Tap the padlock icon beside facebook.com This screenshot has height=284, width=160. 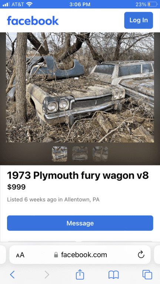(56, 255)
